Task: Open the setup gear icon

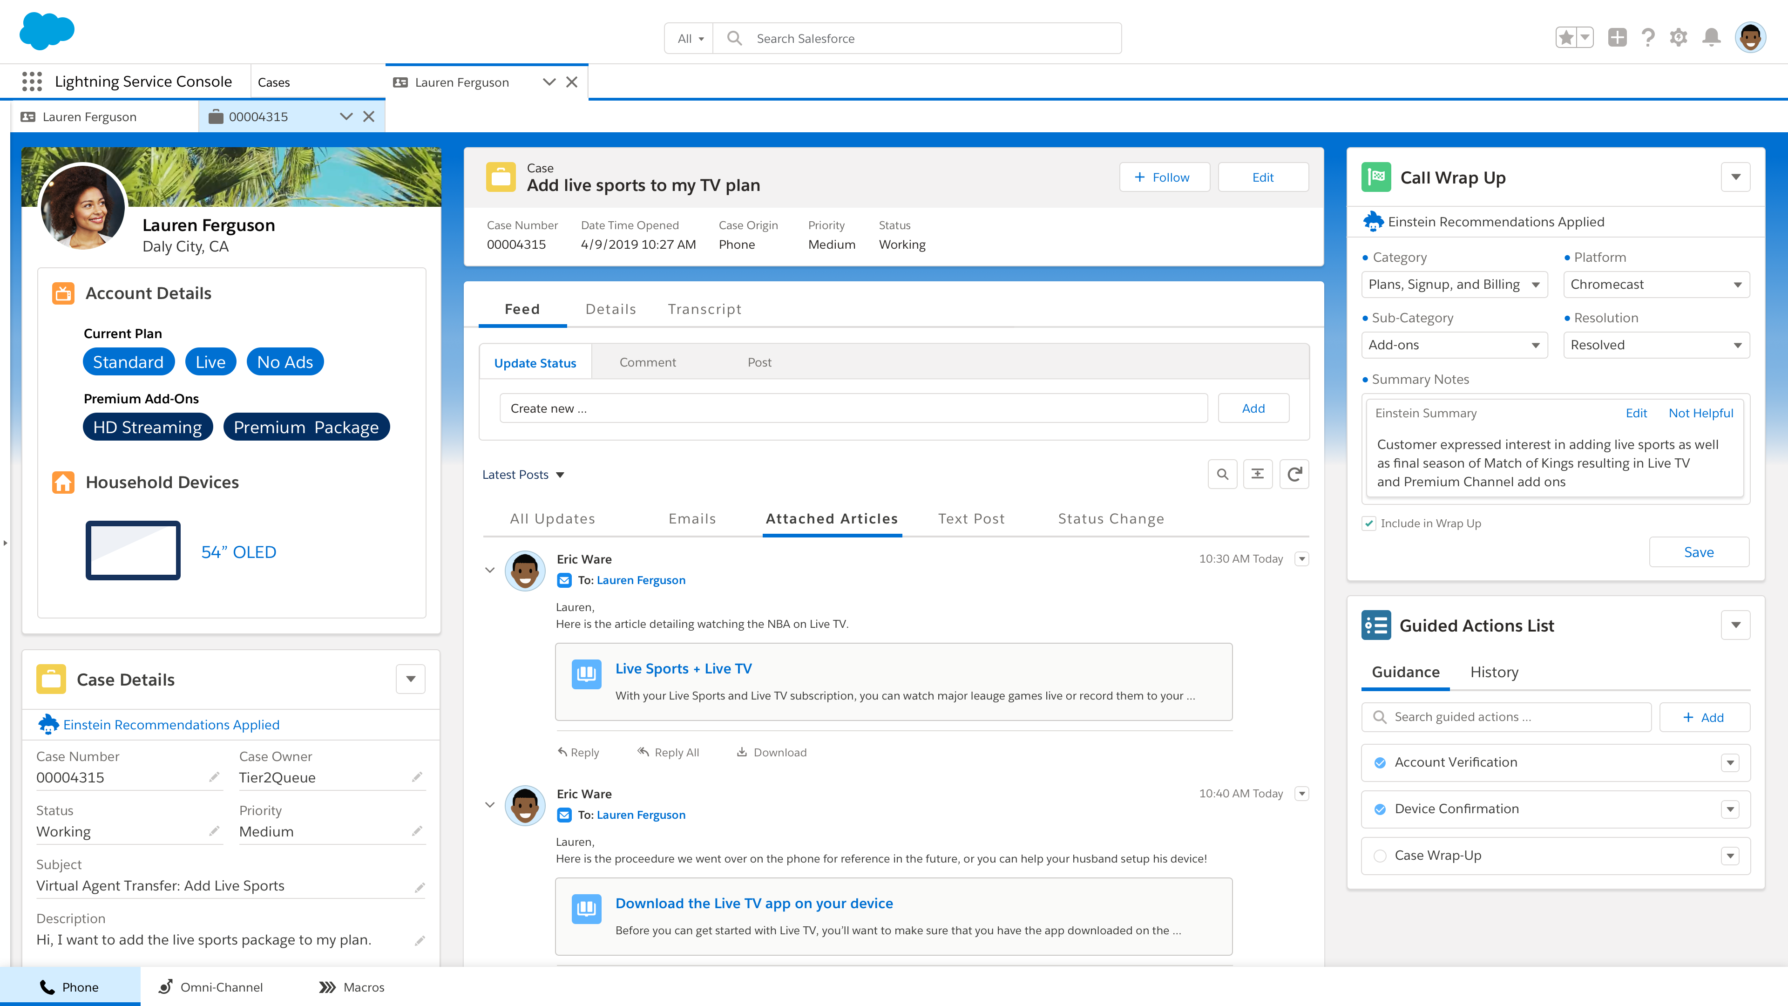Action: (x=1678, y=37)
